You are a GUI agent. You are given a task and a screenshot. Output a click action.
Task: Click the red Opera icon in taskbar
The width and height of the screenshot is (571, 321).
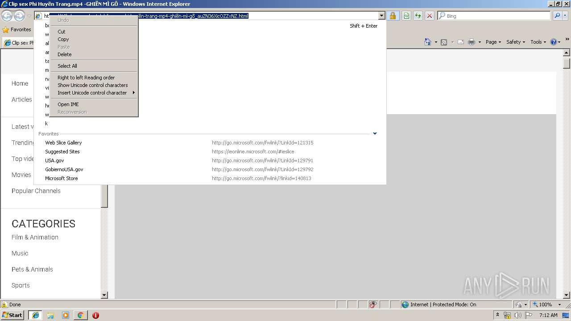tap(95, 315)
